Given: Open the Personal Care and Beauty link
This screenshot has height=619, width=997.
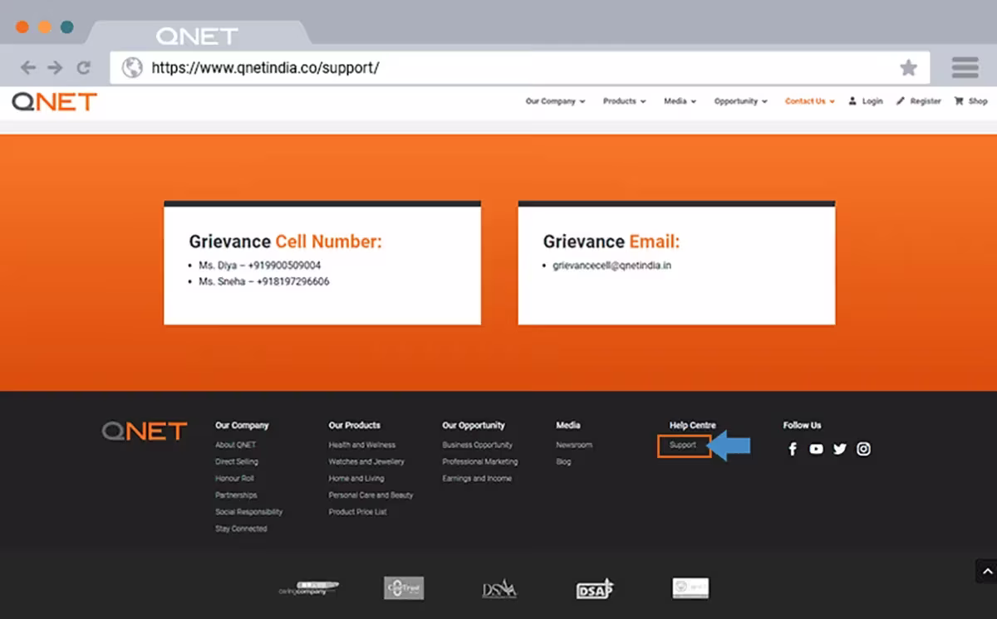Looking at the screenshot, I should point(371,495).
